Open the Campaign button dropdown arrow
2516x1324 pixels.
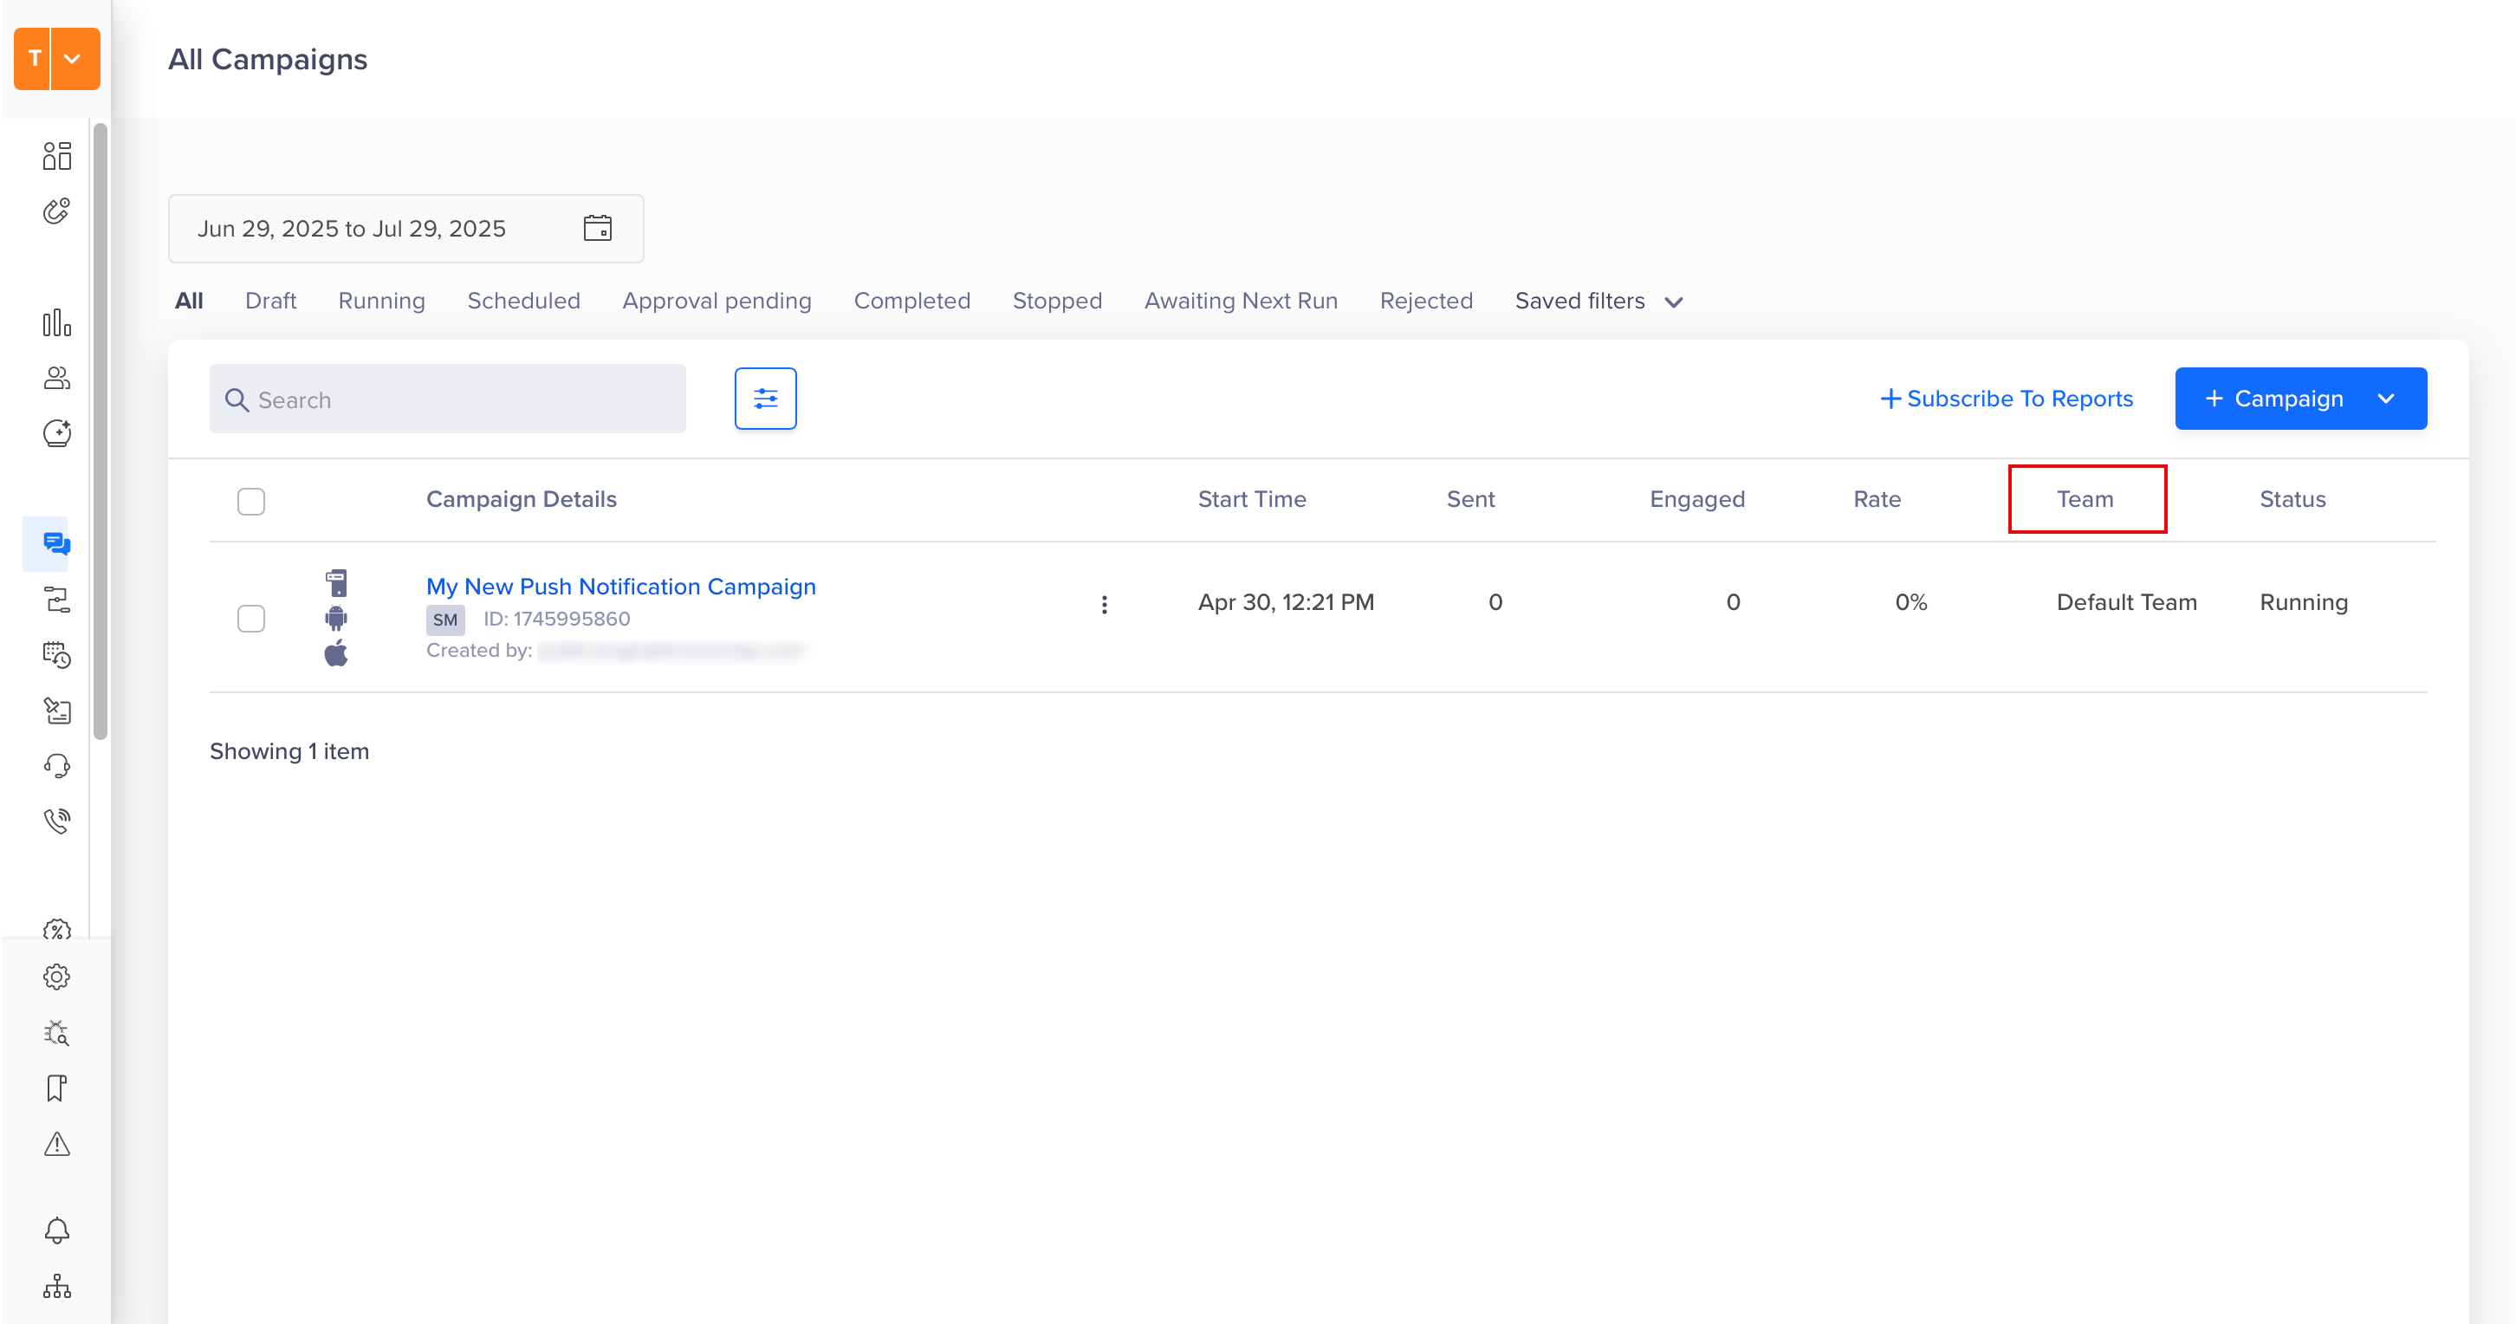tap(2386, 399)
